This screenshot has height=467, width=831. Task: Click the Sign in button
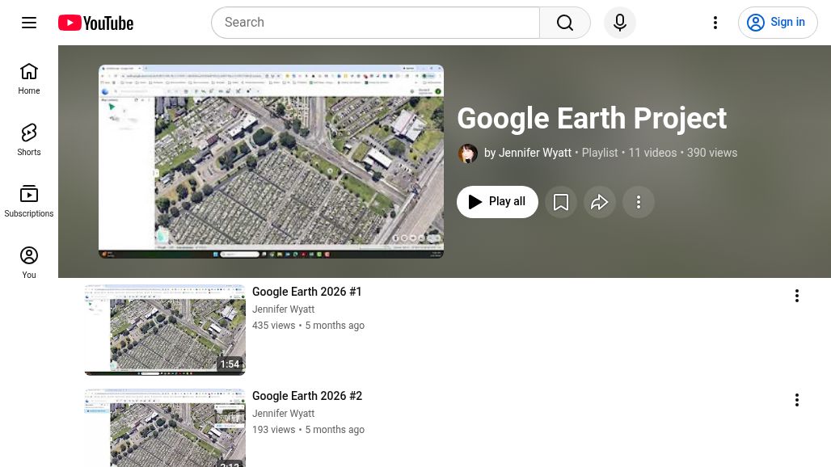pyautogui.click(x=778, y=23)
